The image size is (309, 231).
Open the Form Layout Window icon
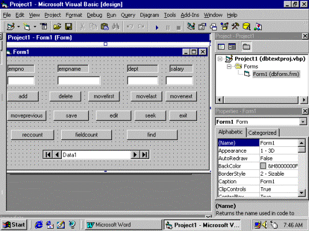214,26
